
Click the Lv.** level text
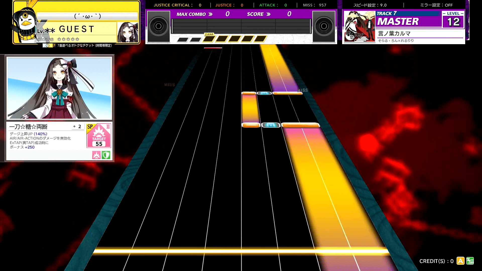click(46, 31)
